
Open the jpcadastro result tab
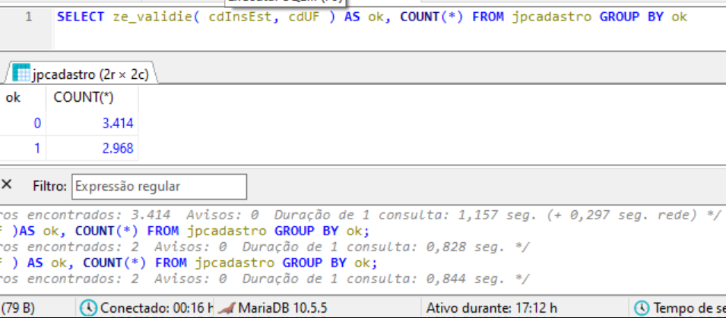(82, 74)
